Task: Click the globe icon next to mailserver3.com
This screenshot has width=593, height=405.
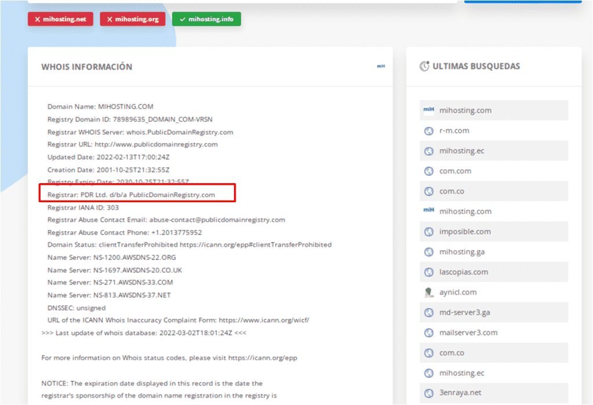Action: pyautogui.click(x=429, y=333)
